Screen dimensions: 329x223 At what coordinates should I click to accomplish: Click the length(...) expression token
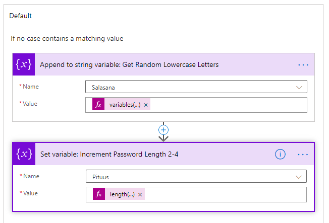tap(122, 194)
